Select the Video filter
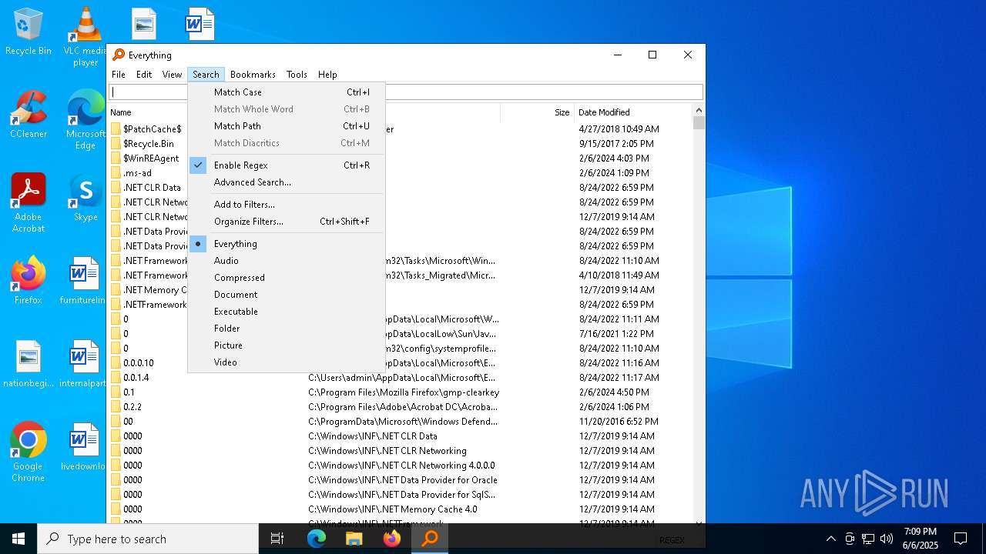 285,362
